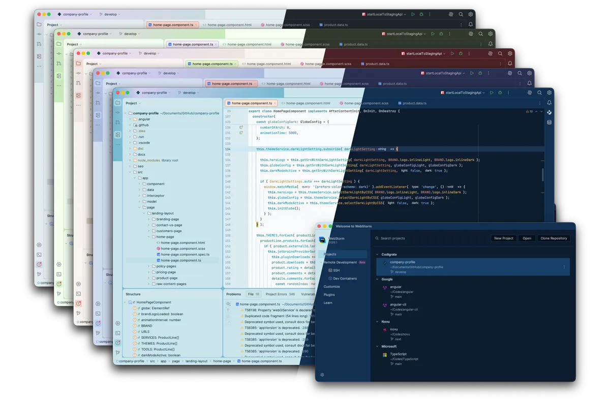
Task: Open the Project view dropdown in the front IDE window's panel header
Action: click(133, 103)
